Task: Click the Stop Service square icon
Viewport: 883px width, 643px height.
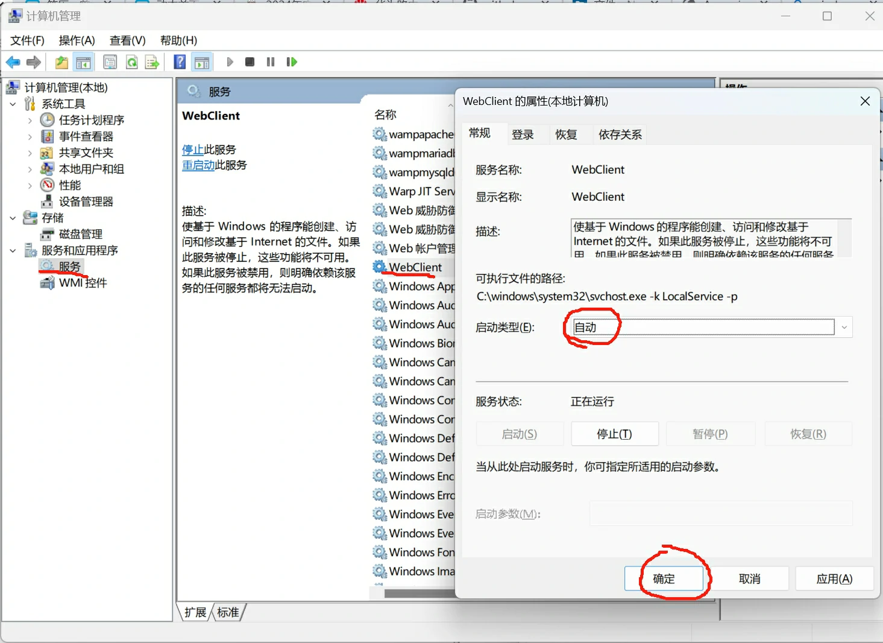Action: pos(250,62)
